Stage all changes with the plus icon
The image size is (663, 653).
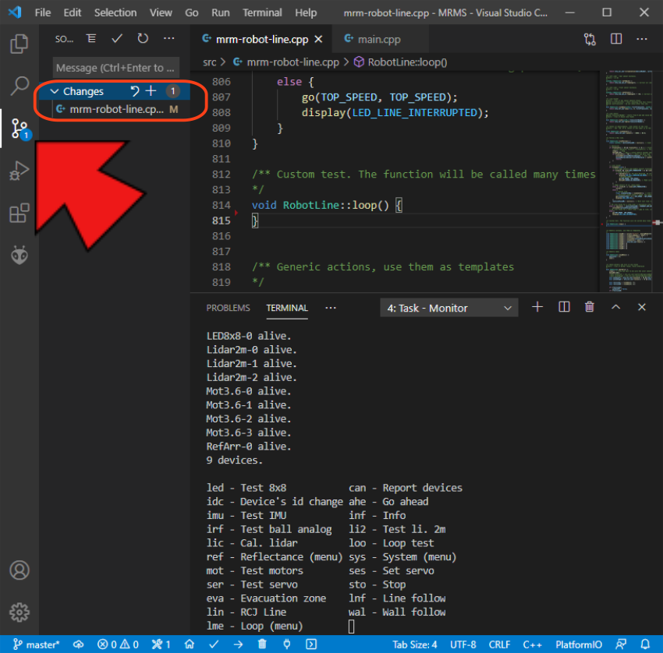pyautogui.click(x=151, y=91)
